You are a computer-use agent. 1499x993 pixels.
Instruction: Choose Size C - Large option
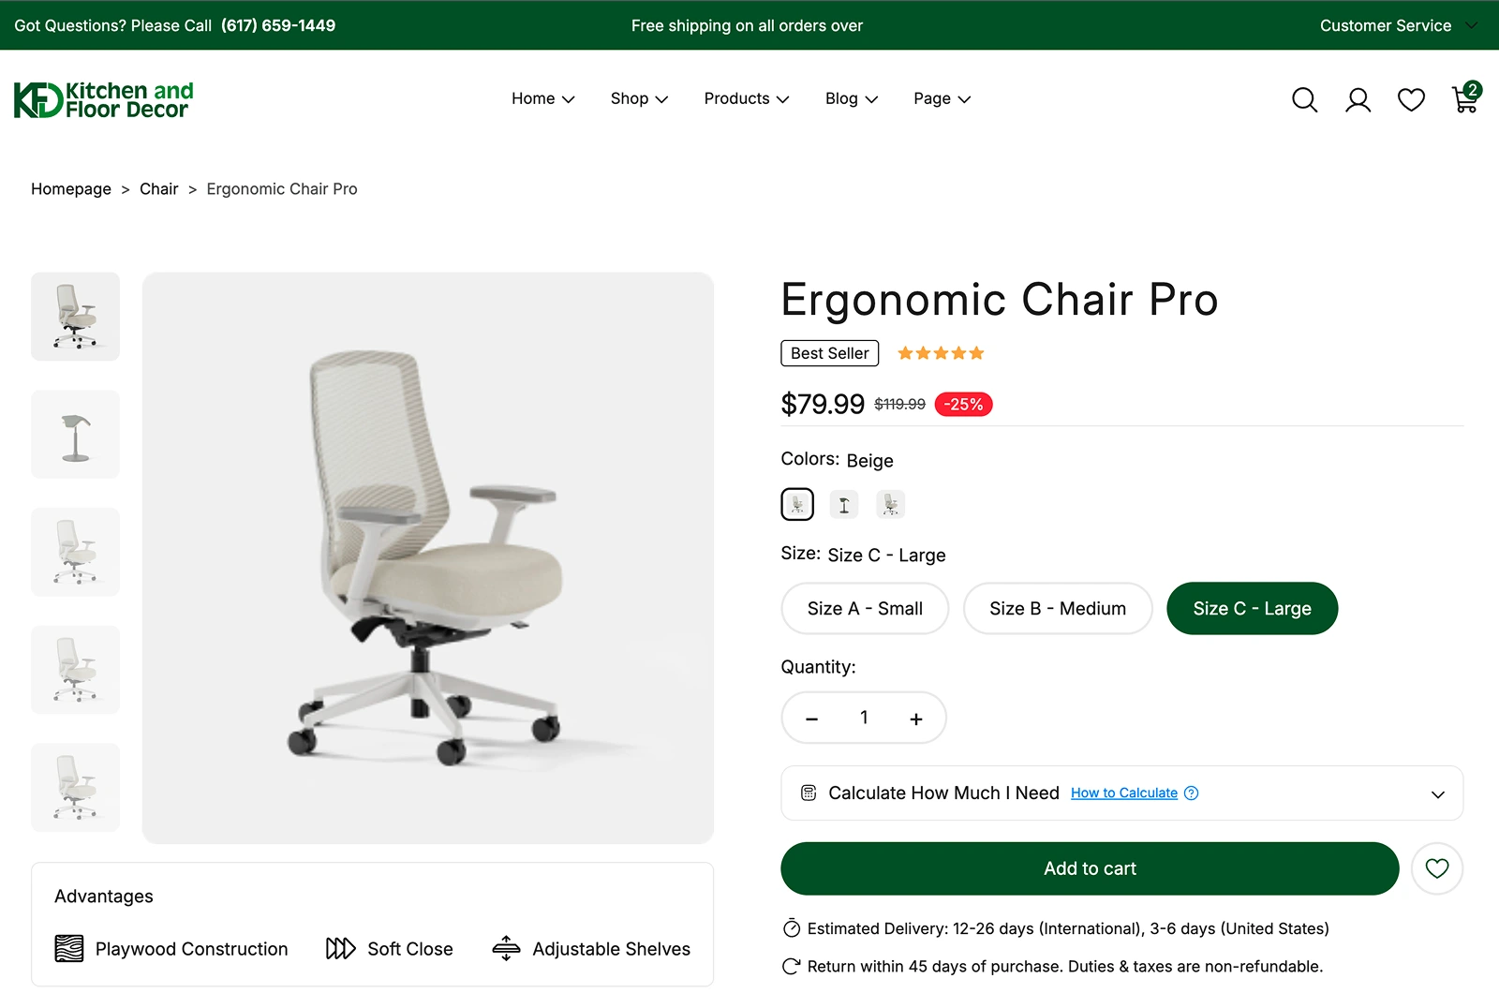[1252, 609]
